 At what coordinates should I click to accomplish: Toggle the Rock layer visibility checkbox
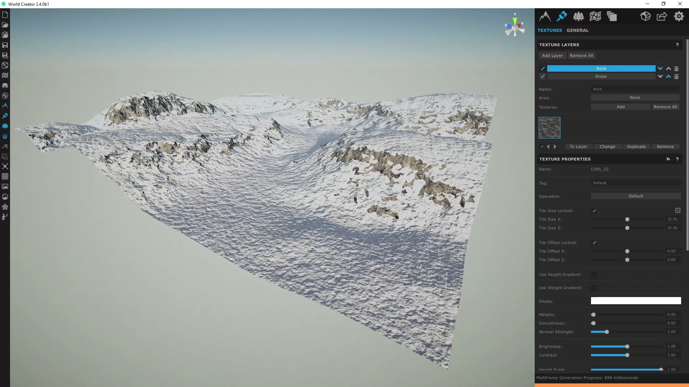pos(543,68)
